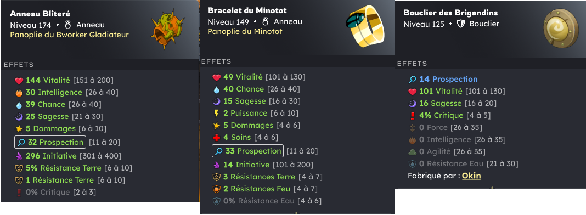Click the 40 Chance effect line
Image resolution: width=586 pixels, height=215 pixels.
pyautogui.click(x=256, y=89)
